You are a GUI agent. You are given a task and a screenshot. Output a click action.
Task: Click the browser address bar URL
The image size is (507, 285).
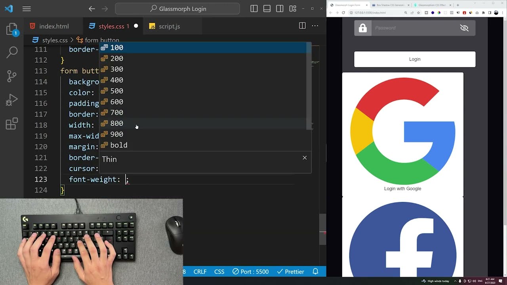point(370,13)
